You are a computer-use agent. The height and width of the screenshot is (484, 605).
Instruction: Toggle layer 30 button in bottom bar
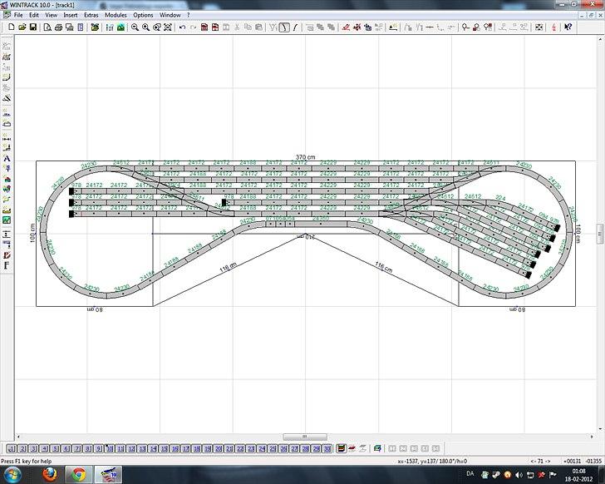pyautogui.click(x=327, y=449)
